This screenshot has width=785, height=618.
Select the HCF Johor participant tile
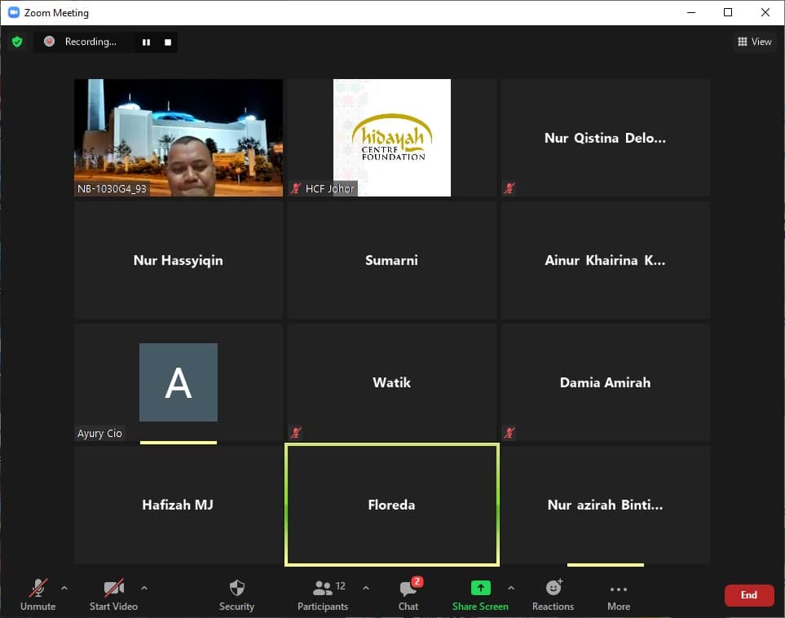click(391, 138)
